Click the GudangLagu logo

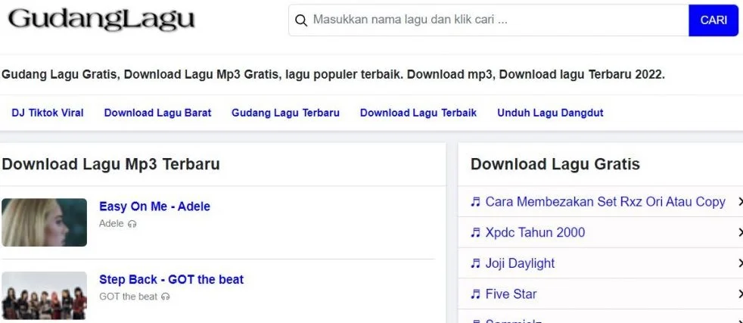tap(101, 20)
